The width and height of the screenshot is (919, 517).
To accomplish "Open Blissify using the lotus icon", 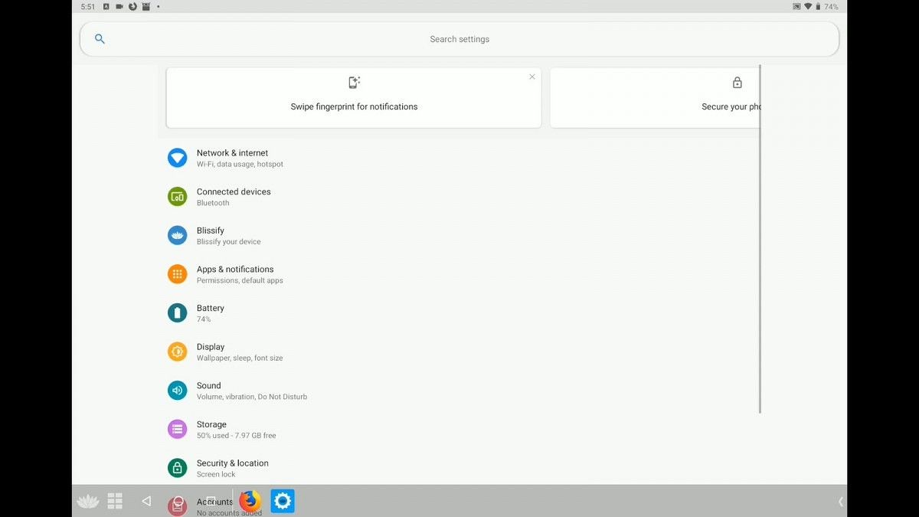I will (x=177, y=235).
